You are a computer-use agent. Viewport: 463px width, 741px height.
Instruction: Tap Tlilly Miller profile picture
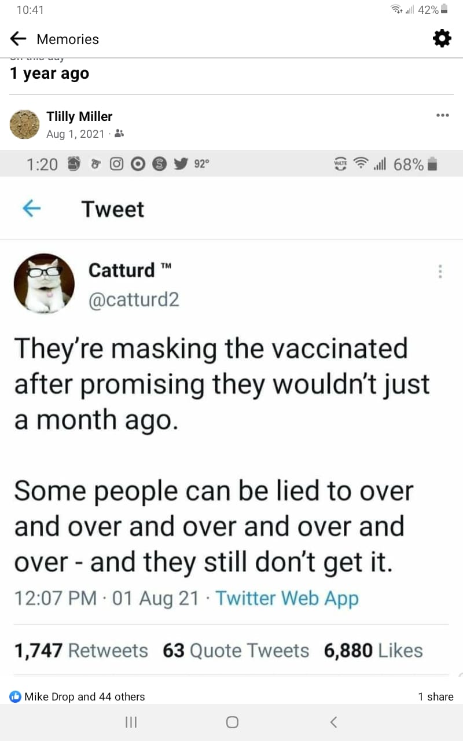click(x=25, y=124)
